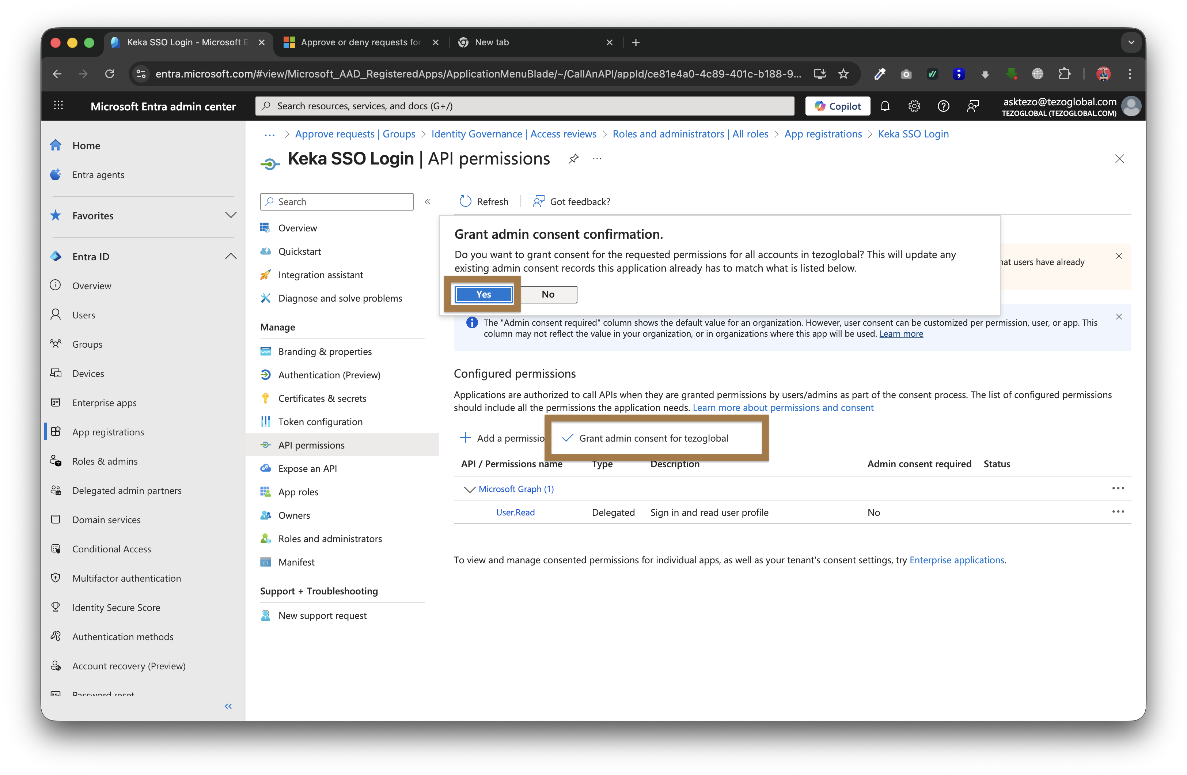Click the notifications bell icon
The width and height of the screenshot is (1187, 775).
885,106
